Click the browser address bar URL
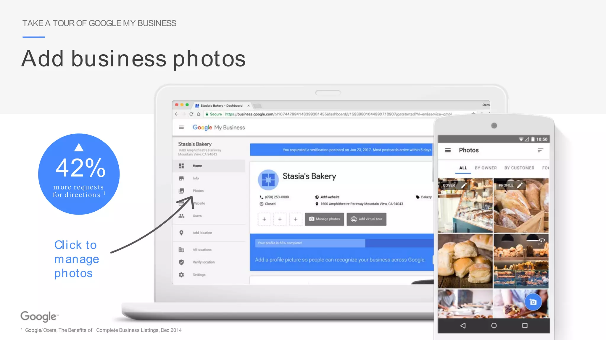The image size is (606, 340). (338, 114)
